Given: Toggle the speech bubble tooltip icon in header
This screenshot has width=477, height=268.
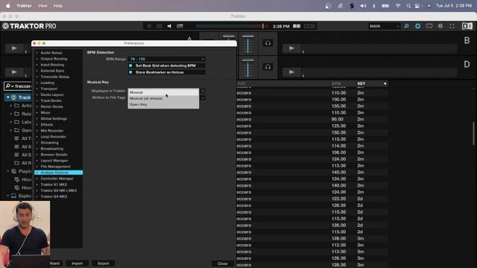Looking at the screenshot, I should [x=429, y=26].
